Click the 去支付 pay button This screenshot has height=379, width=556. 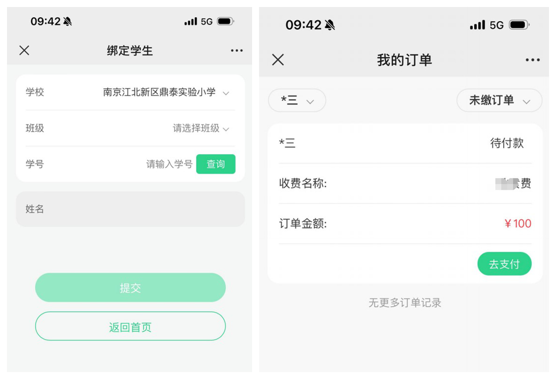click(504, 264)
